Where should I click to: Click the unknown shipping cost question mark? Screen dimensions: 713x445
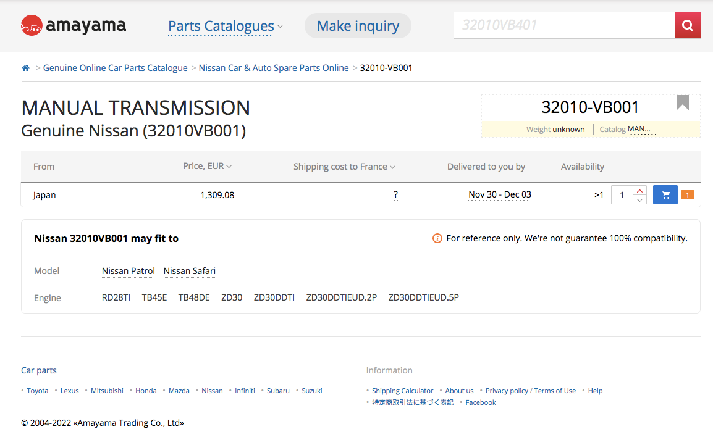point(395,195)
